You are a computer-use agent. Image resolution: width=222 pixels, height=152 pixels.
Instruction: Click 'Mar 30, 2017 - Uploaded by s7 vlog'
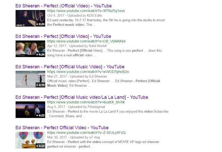coord(74,137)
